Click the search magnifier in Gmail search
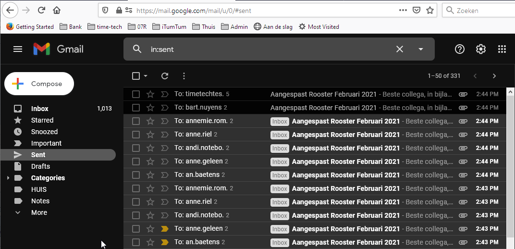 pyautogui.click(x=137, y=50)
